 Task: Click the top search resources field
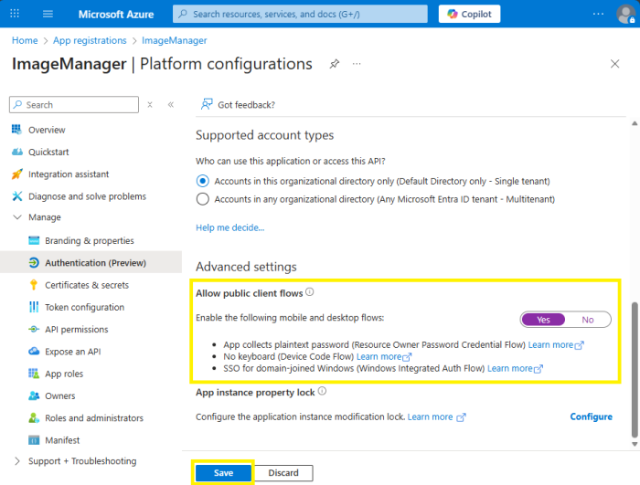(x=302, y=14)
